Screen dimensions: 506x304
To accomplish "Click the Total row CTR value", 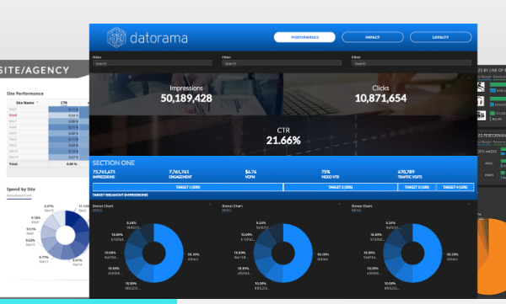I will click(x=72, y=163).
